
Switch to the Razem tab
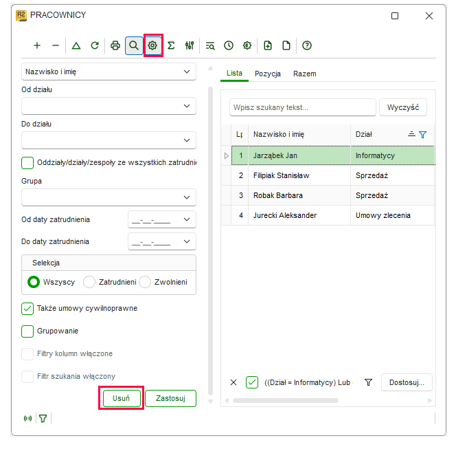click(x=304, y=74)
